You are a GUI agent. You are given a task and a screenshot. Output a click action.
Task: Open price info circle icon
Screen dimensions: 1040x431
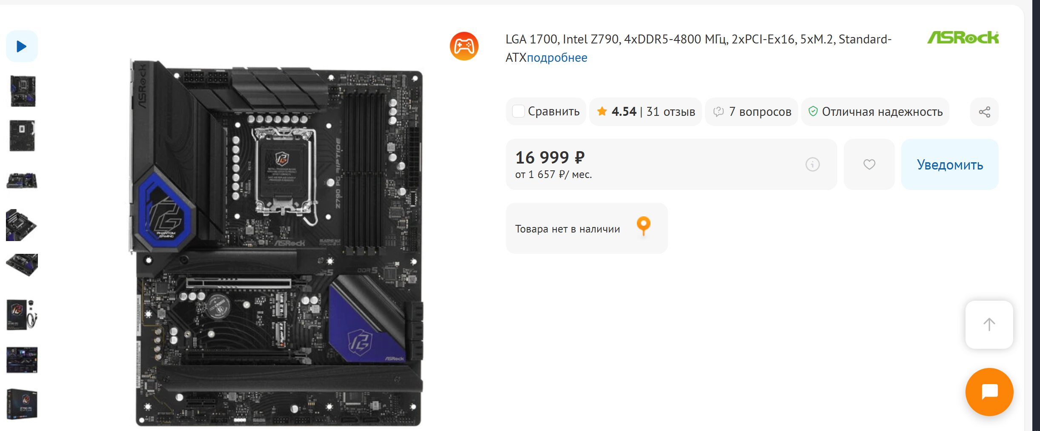click(812, 164)
